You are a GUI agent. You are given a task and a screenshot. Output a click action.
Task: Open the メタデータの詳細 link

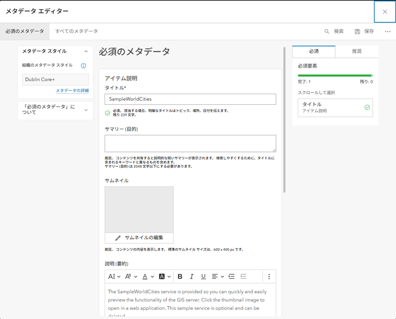click(x=72, y=90)
